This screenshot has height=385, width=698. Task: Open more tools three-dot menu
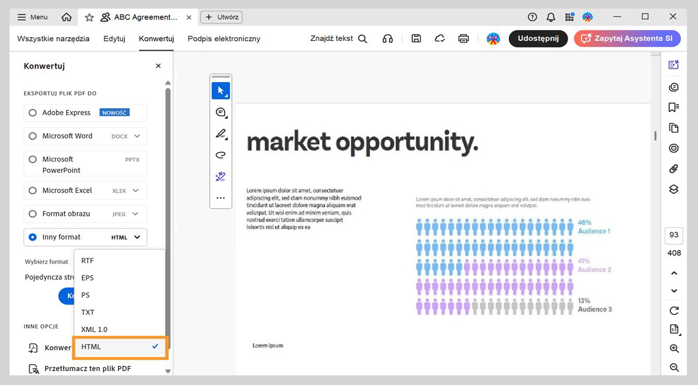pos(221,198)
